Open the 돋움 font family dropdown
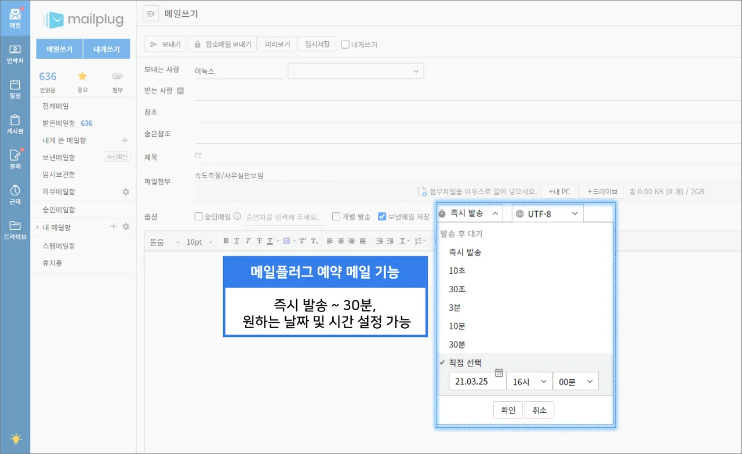 [x=165, y=242]
